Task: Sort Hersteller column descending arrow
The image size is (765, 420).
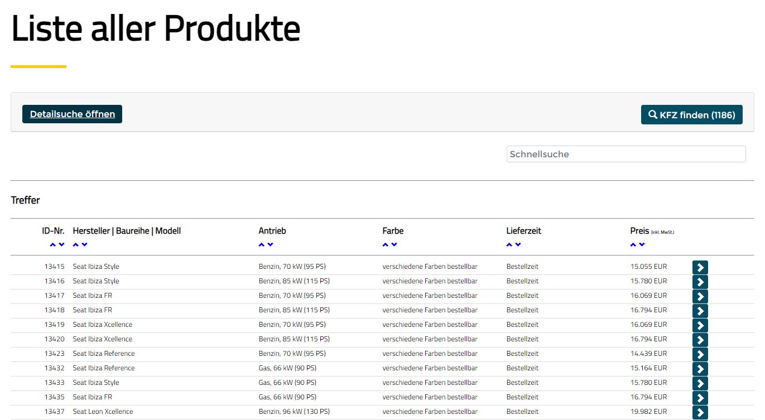Action: [x=84, y=245]
